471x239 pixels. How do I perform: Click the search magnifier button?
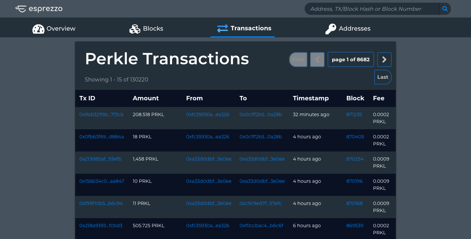(445, 9)
